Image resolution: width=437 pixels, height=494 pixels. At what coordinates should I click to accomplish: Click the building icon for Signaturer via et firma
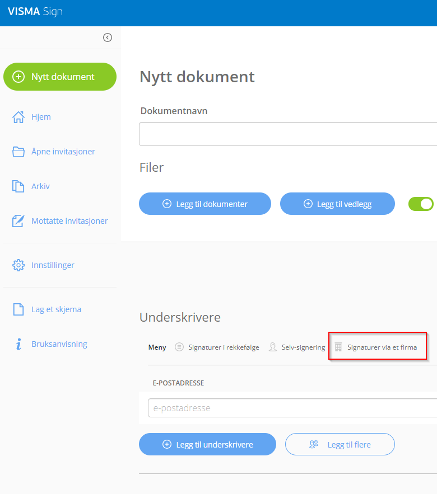337,347
